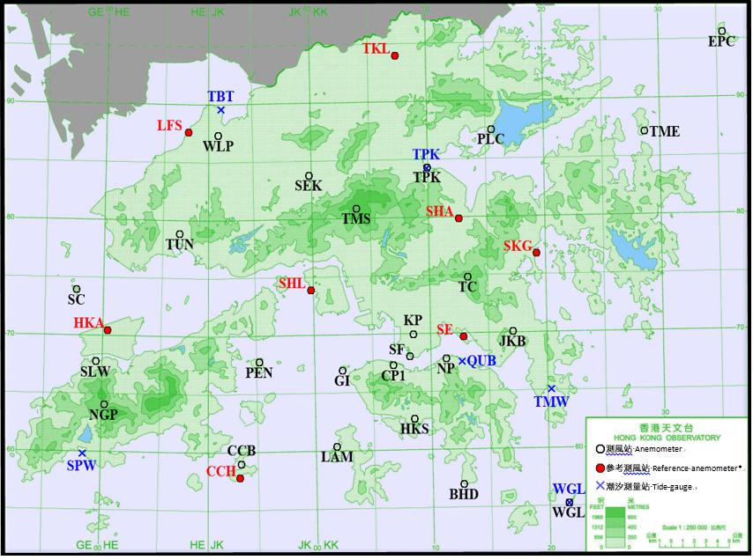Select the blue cross above SPW

click(x=82, y=453)
